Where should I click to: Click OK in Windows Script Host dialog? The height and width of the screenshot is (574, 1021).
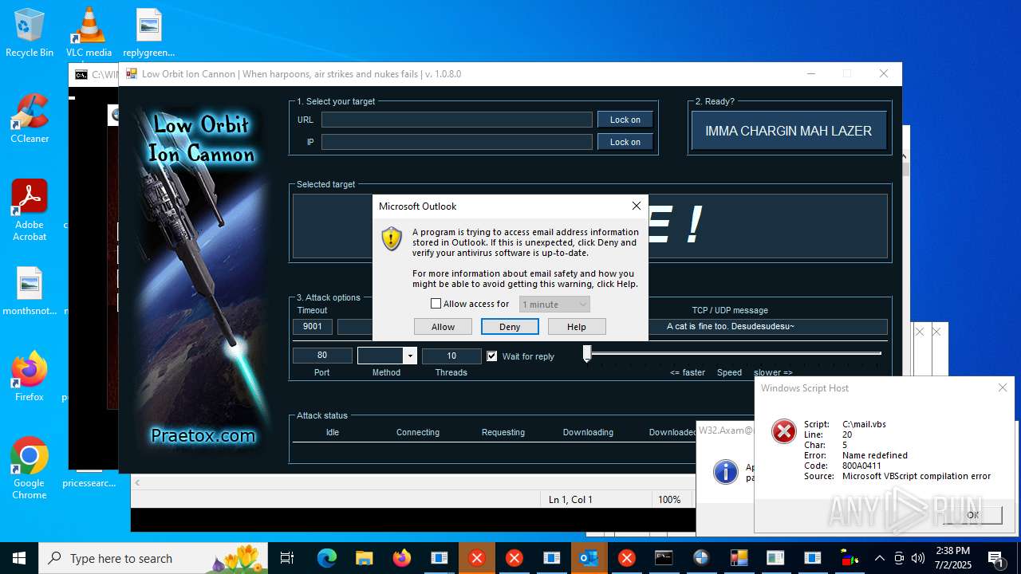pyautogui.click(x=972, y=515)
